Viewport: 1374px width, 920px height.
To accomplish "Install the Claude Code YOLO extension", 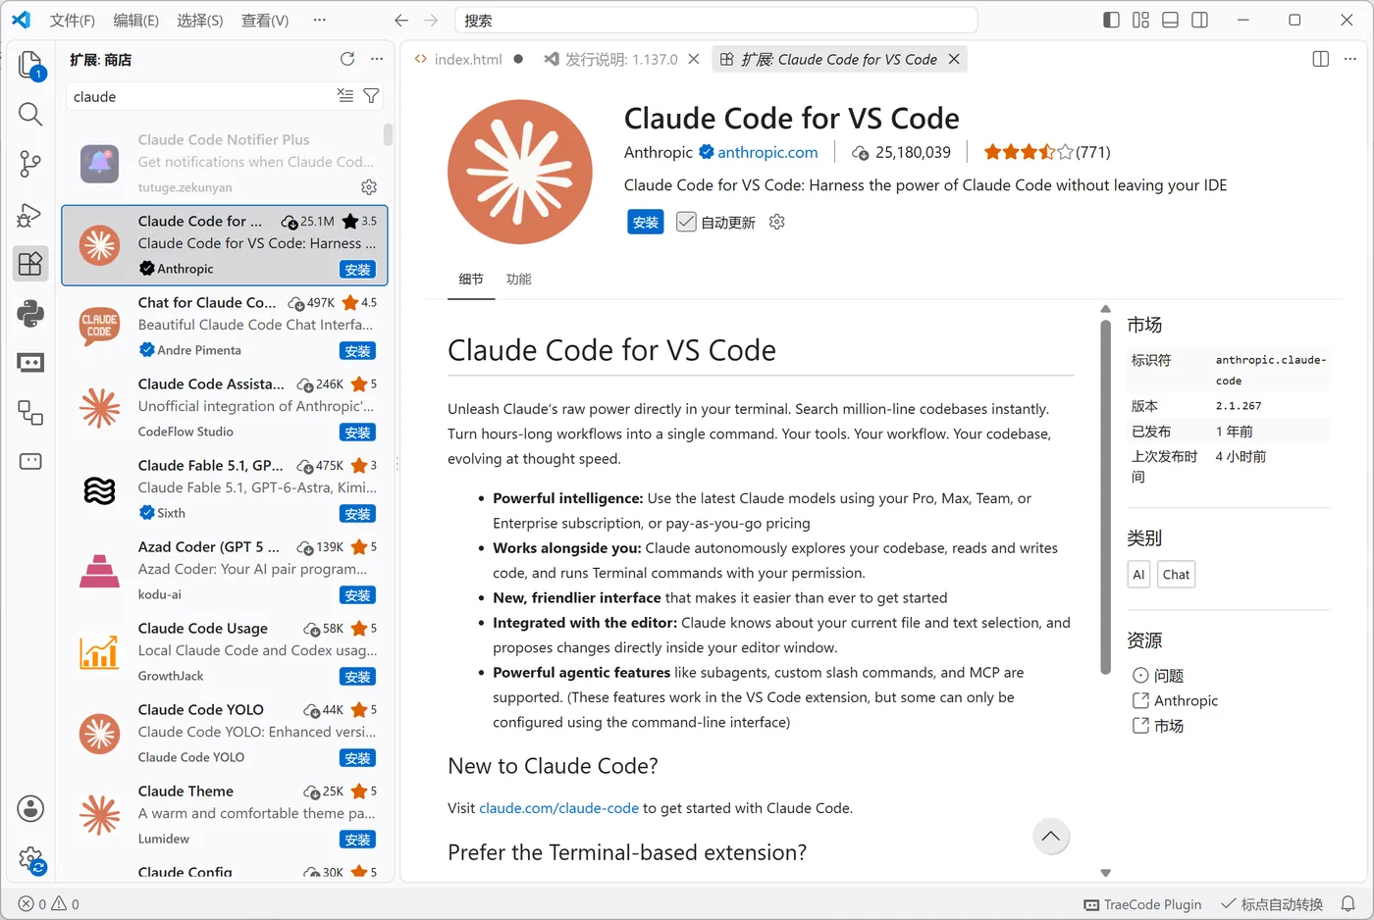I will (x=357, y=758).
